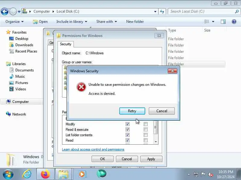Open the view options dropdown arrow
241x180 pixels.
[213, 22]
